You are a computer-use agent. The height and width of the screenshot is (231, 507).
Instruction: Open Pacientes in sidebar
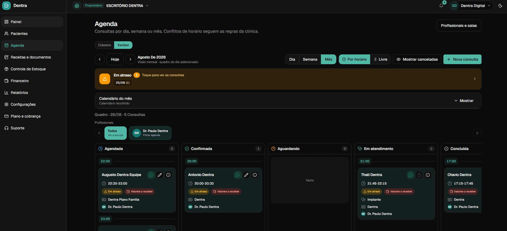(x=32, y=34)
